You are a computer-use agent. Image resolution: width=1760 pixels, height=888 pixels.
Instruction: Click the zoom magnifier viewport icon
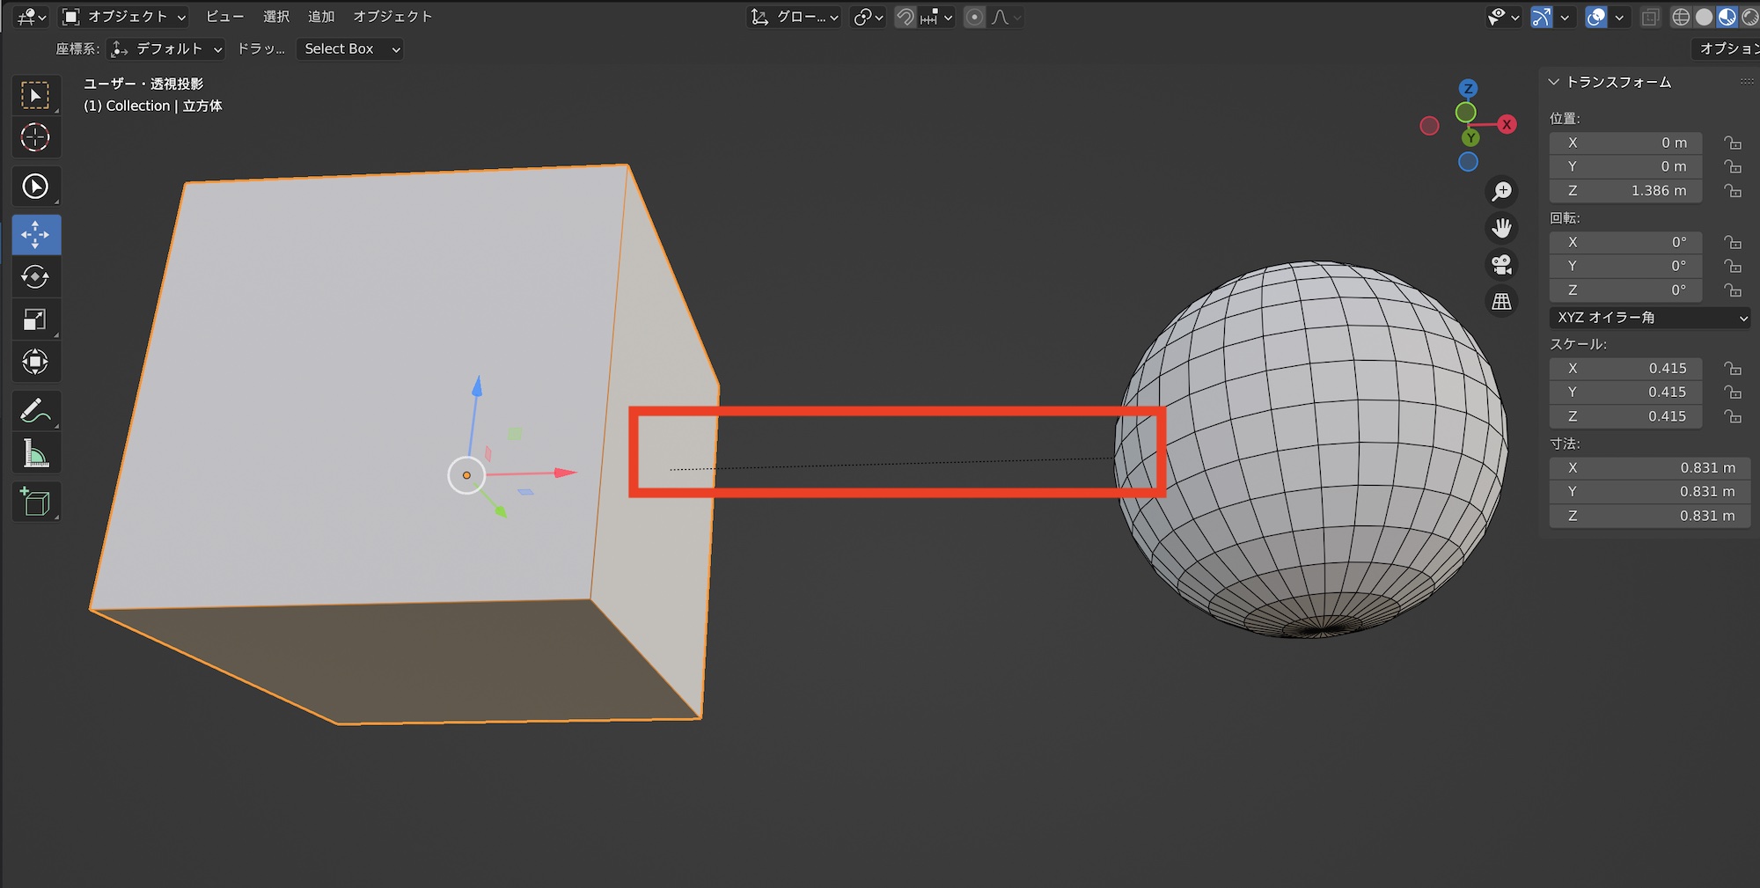(1501, 191)
